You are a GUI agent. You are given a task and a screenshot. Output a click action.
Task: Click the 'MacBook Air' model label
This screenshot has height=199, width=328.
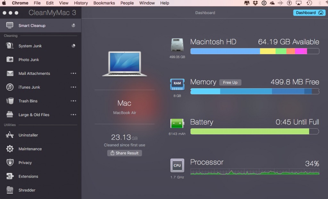pyautogui.click(x=125, y=113)
